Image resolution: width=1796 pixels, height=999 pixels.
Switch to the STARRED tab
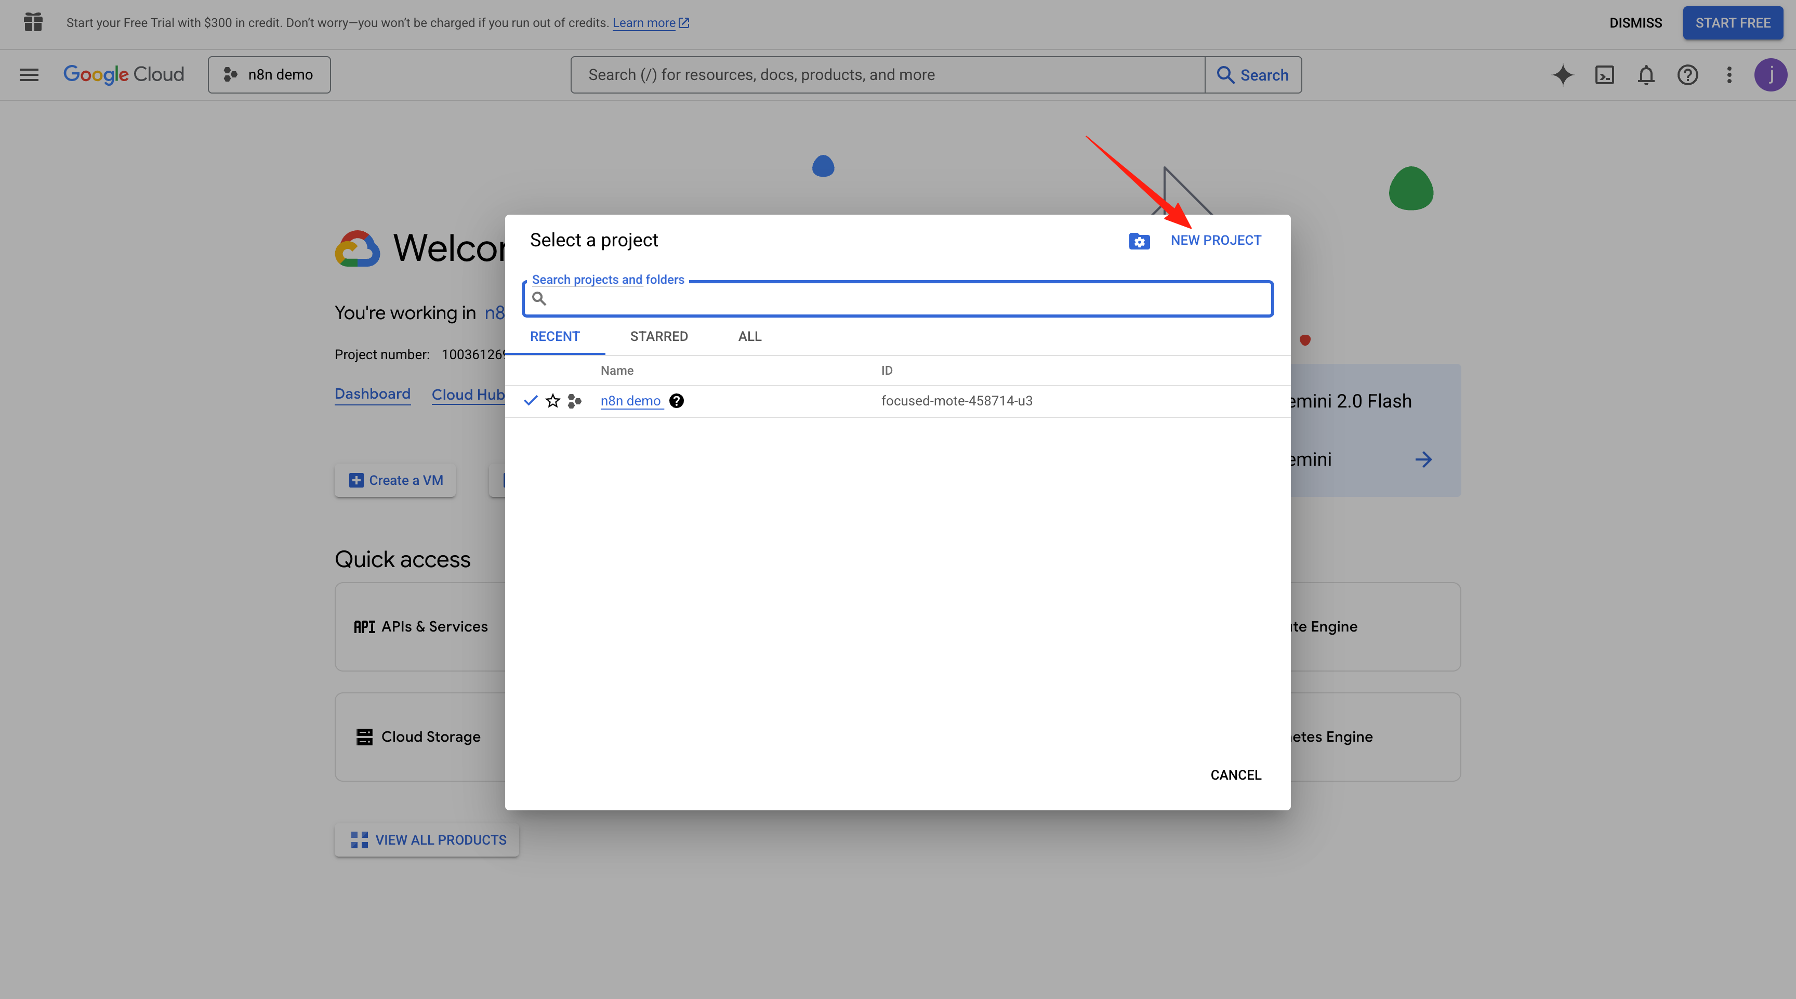click(x=659, y=336)
